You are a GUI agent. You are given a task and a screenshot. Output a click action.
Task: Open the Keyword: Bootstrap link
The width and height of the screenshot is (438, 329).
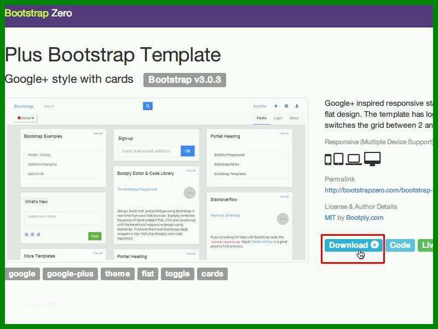[225, 215]
